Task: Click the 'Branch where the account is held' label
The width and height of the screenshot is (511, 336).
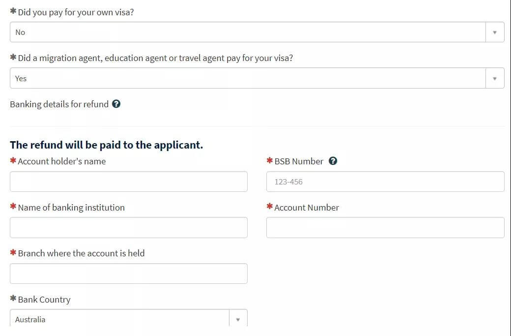Action: tap(81, 253)
